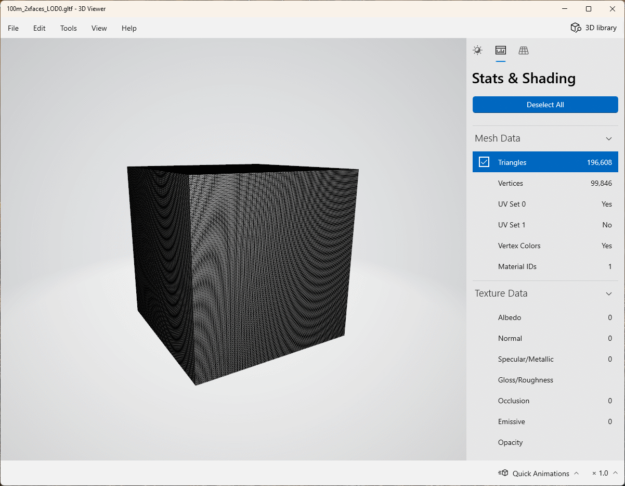Open the View menu

click(99, 28)
